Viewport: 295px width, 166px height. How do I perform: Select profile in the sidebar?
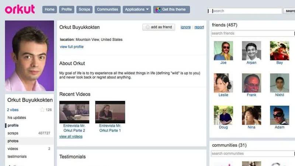[13, 125]
